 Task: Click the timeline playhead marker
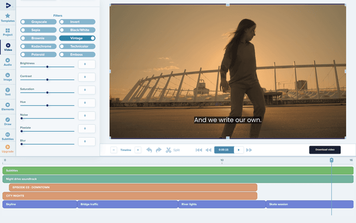pyautogui.click(x=331, y=160)
